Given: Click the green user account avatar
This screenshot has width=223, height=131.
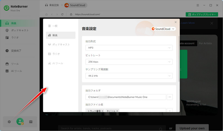Looking at the screenshot, I should pyautogui.click(x=20, y=122).
